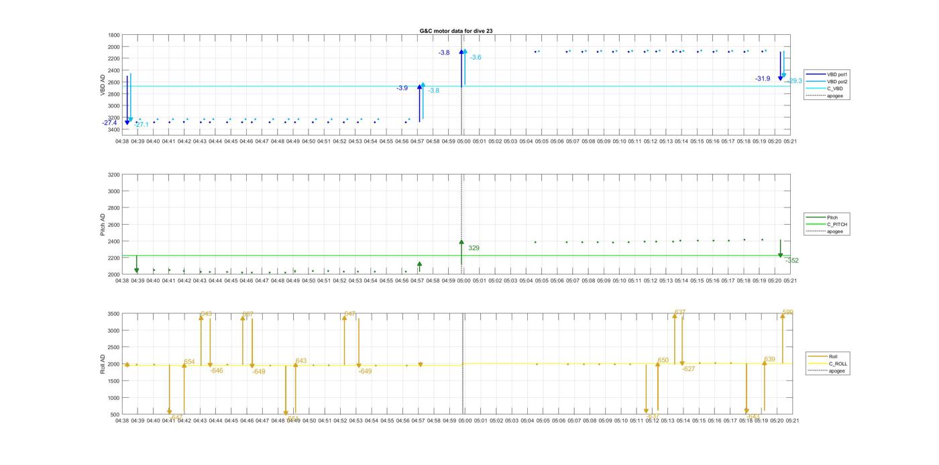The image size is (939, 465).
Task: Click the "-3.6" annotation on the VBD plot
Action: pyautogui.click(x=476, y=58)
